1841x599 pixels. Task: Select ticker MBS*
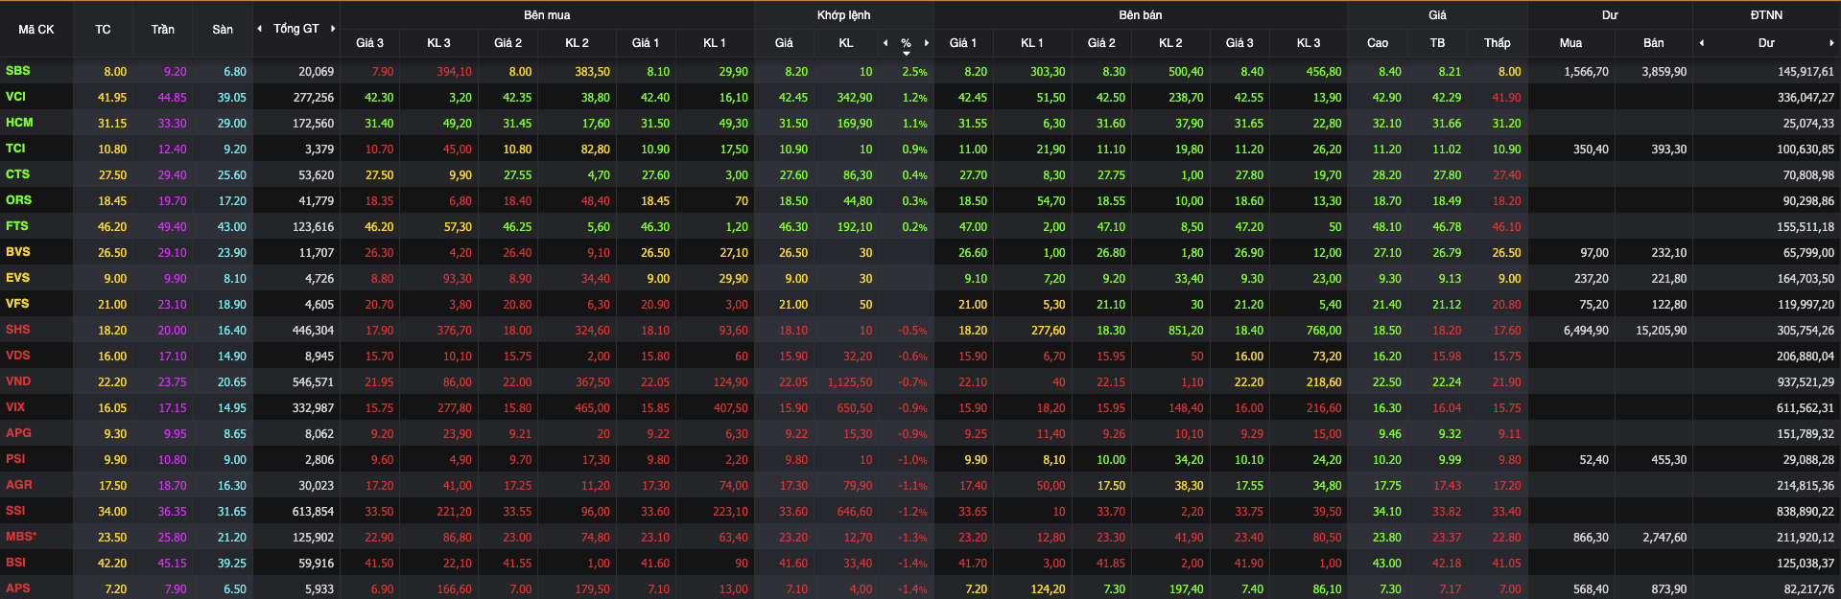point(21,537)
